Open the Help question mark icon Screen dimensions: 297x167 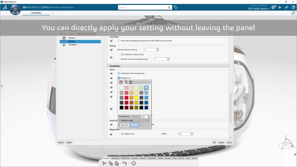click(293, 7)
